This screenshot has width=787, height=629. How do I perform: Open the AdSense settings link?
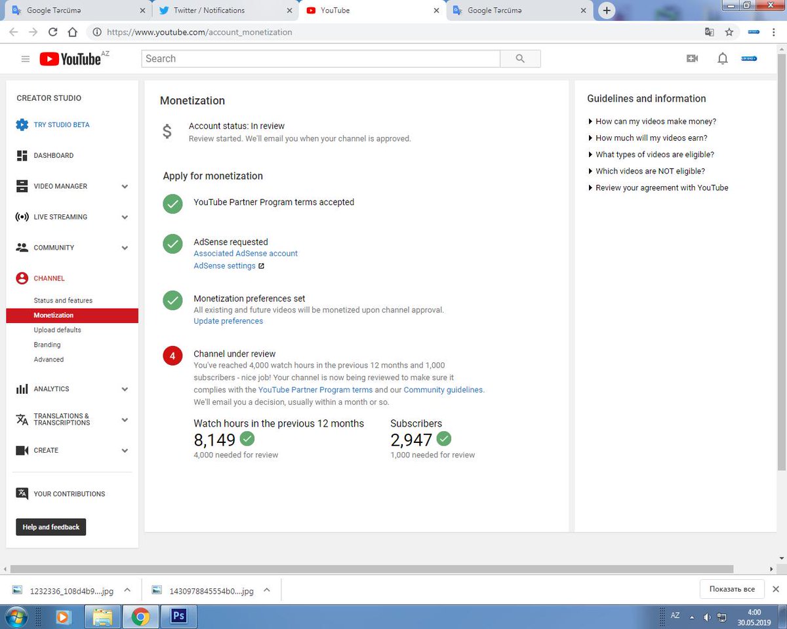(x=224, y=266)
